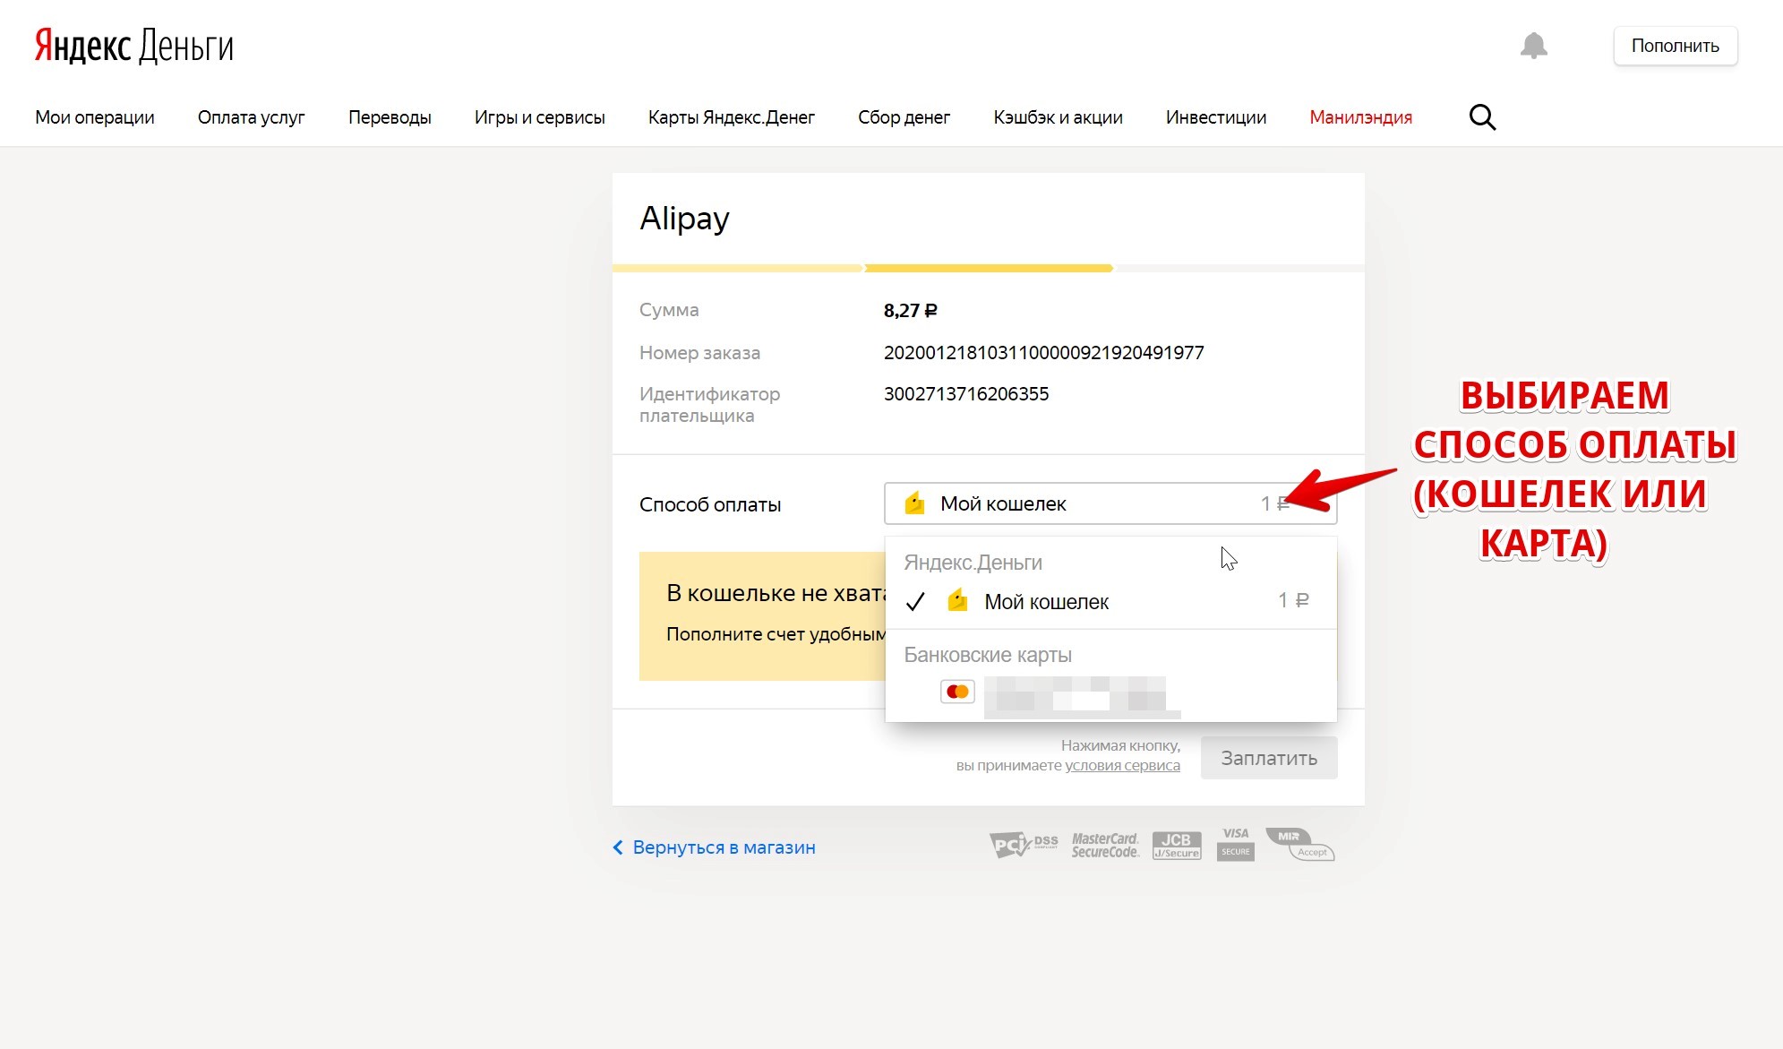Open the search magnifier icon
The image size is (1783, 1049).
pyautogui.click(x=1482, y=117)
